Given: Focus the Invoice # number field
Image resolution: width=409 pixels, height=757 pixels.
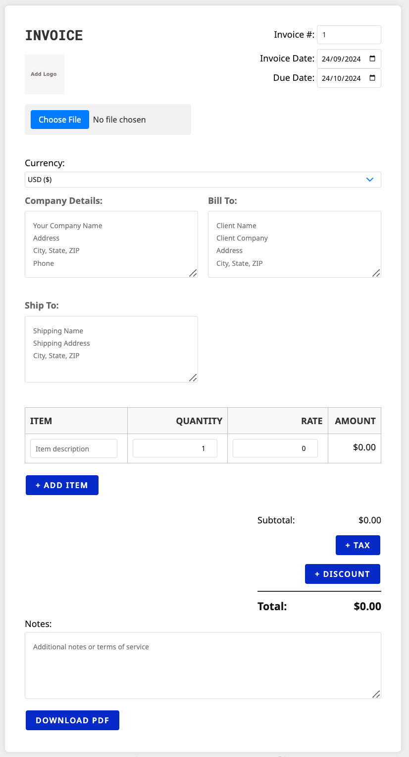Looking at the screenshot, I should click(349, 35).
